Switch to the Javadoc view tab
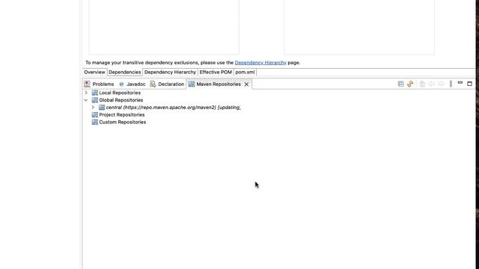The width and height of the screenshot is (479, 269). tap(132, 84)
